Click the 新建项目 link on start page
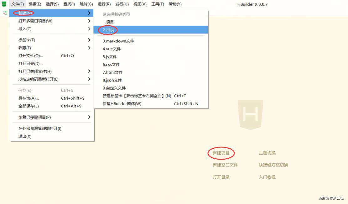The height and width of the screenshot is (204, 348). tap(221, 153)
